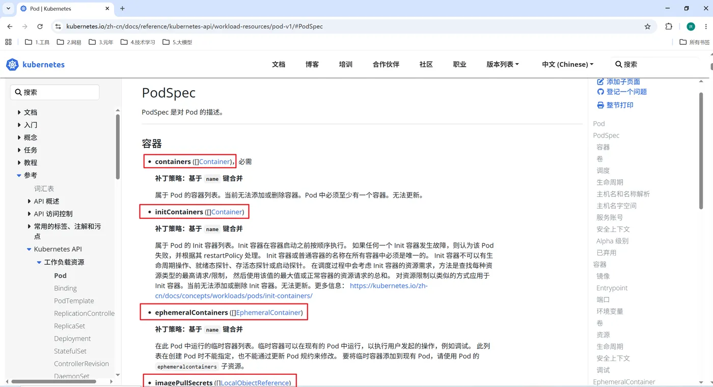This screenshot has width=713, height=387.
Task: Select ControllerRevision in the sidebar
Action: point(81,364)
